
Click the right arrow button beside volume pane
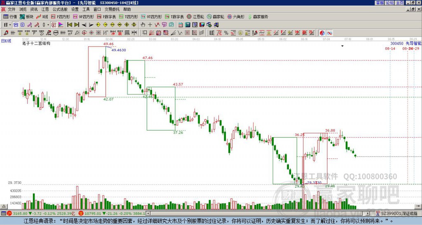(x=419, y=206)
